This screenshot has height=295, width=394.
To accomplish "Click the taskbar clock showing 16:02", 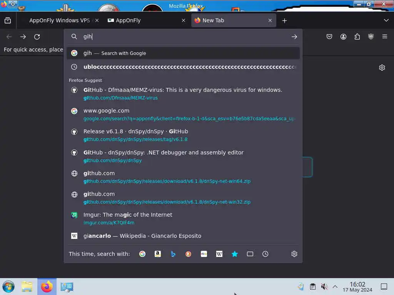I will click(x=357, y=287).
